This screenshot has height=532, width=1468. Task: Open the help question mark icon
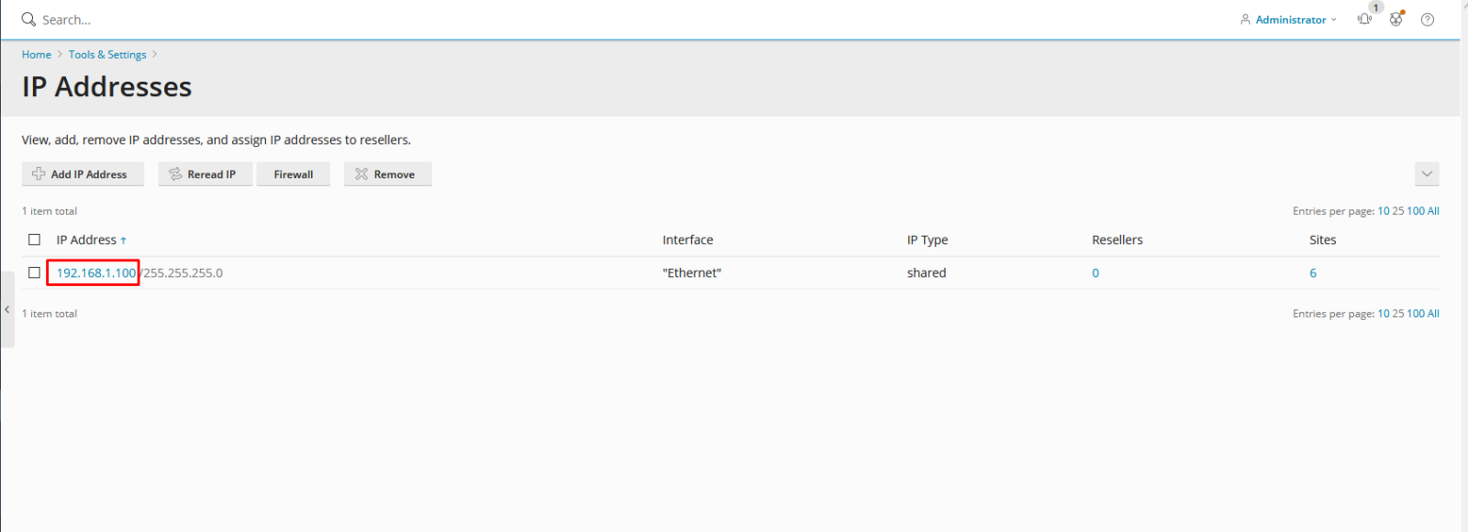pos(1428,19)
